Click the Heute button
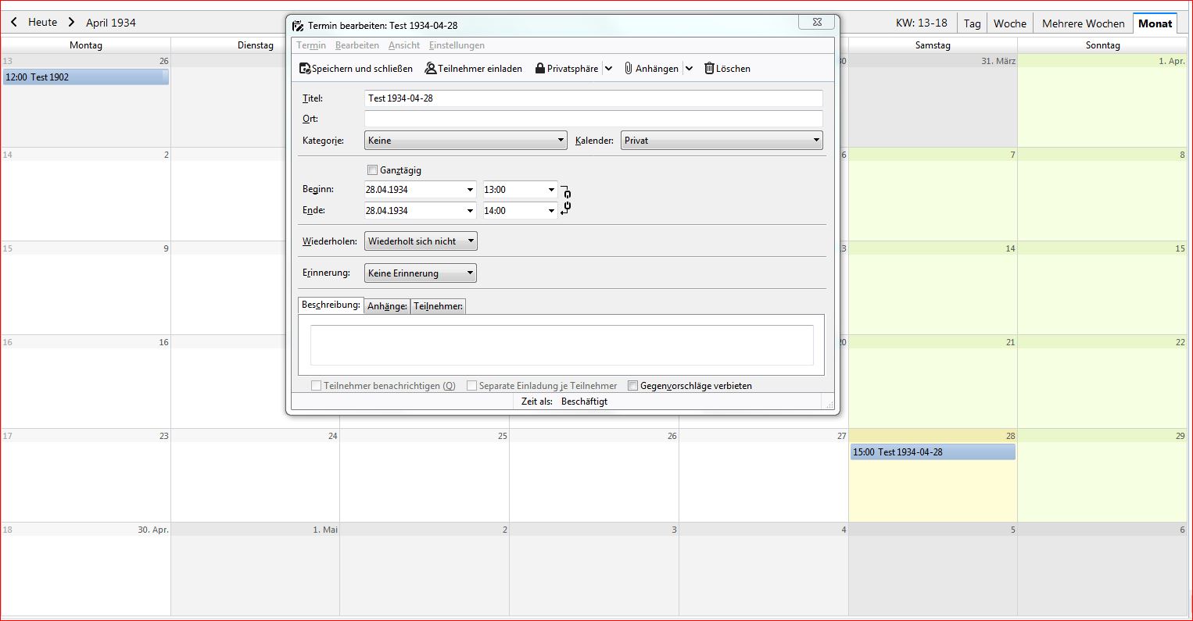The height and width of the screenshot is (621, 1193). [42, 23]
